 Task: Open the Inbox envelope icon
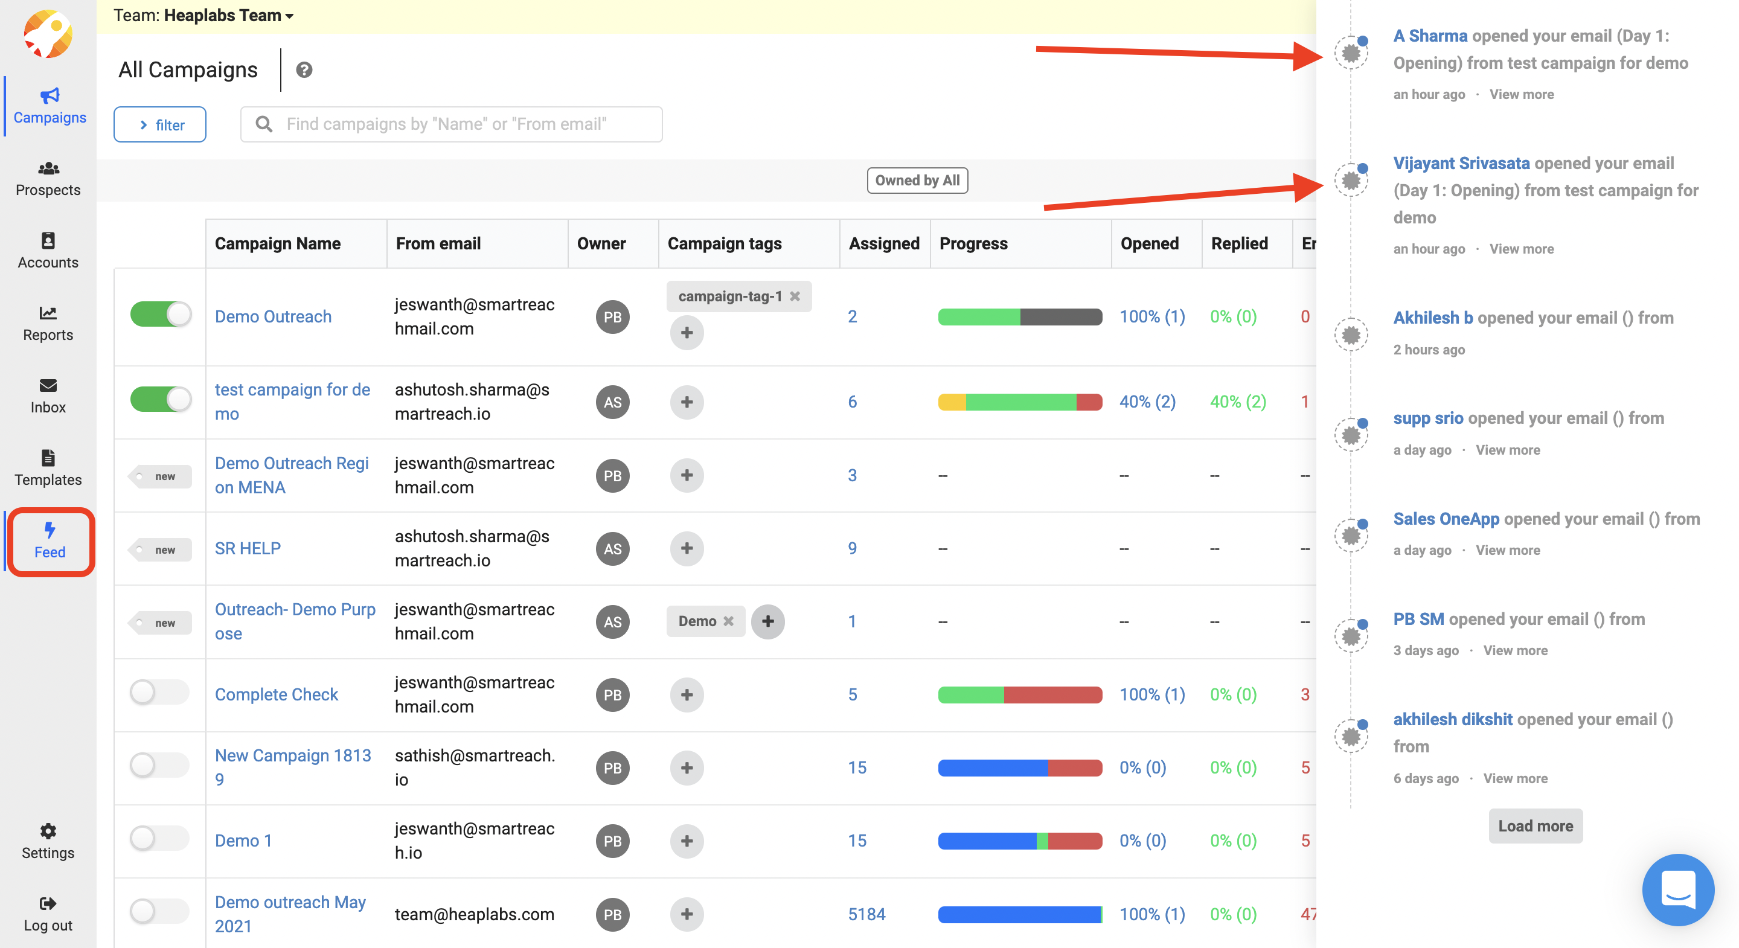[48, 386]
